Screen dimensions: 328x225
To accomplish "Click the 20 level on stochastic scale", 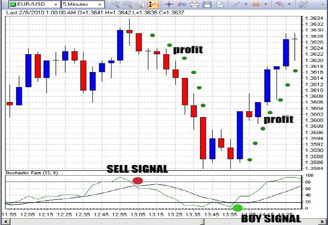I will coord(308,202).
